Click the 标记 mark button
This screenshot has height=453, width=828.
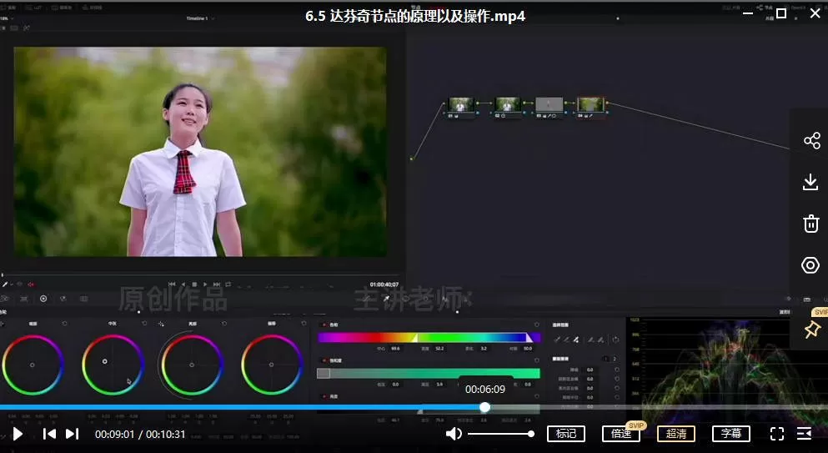point(565,434)
